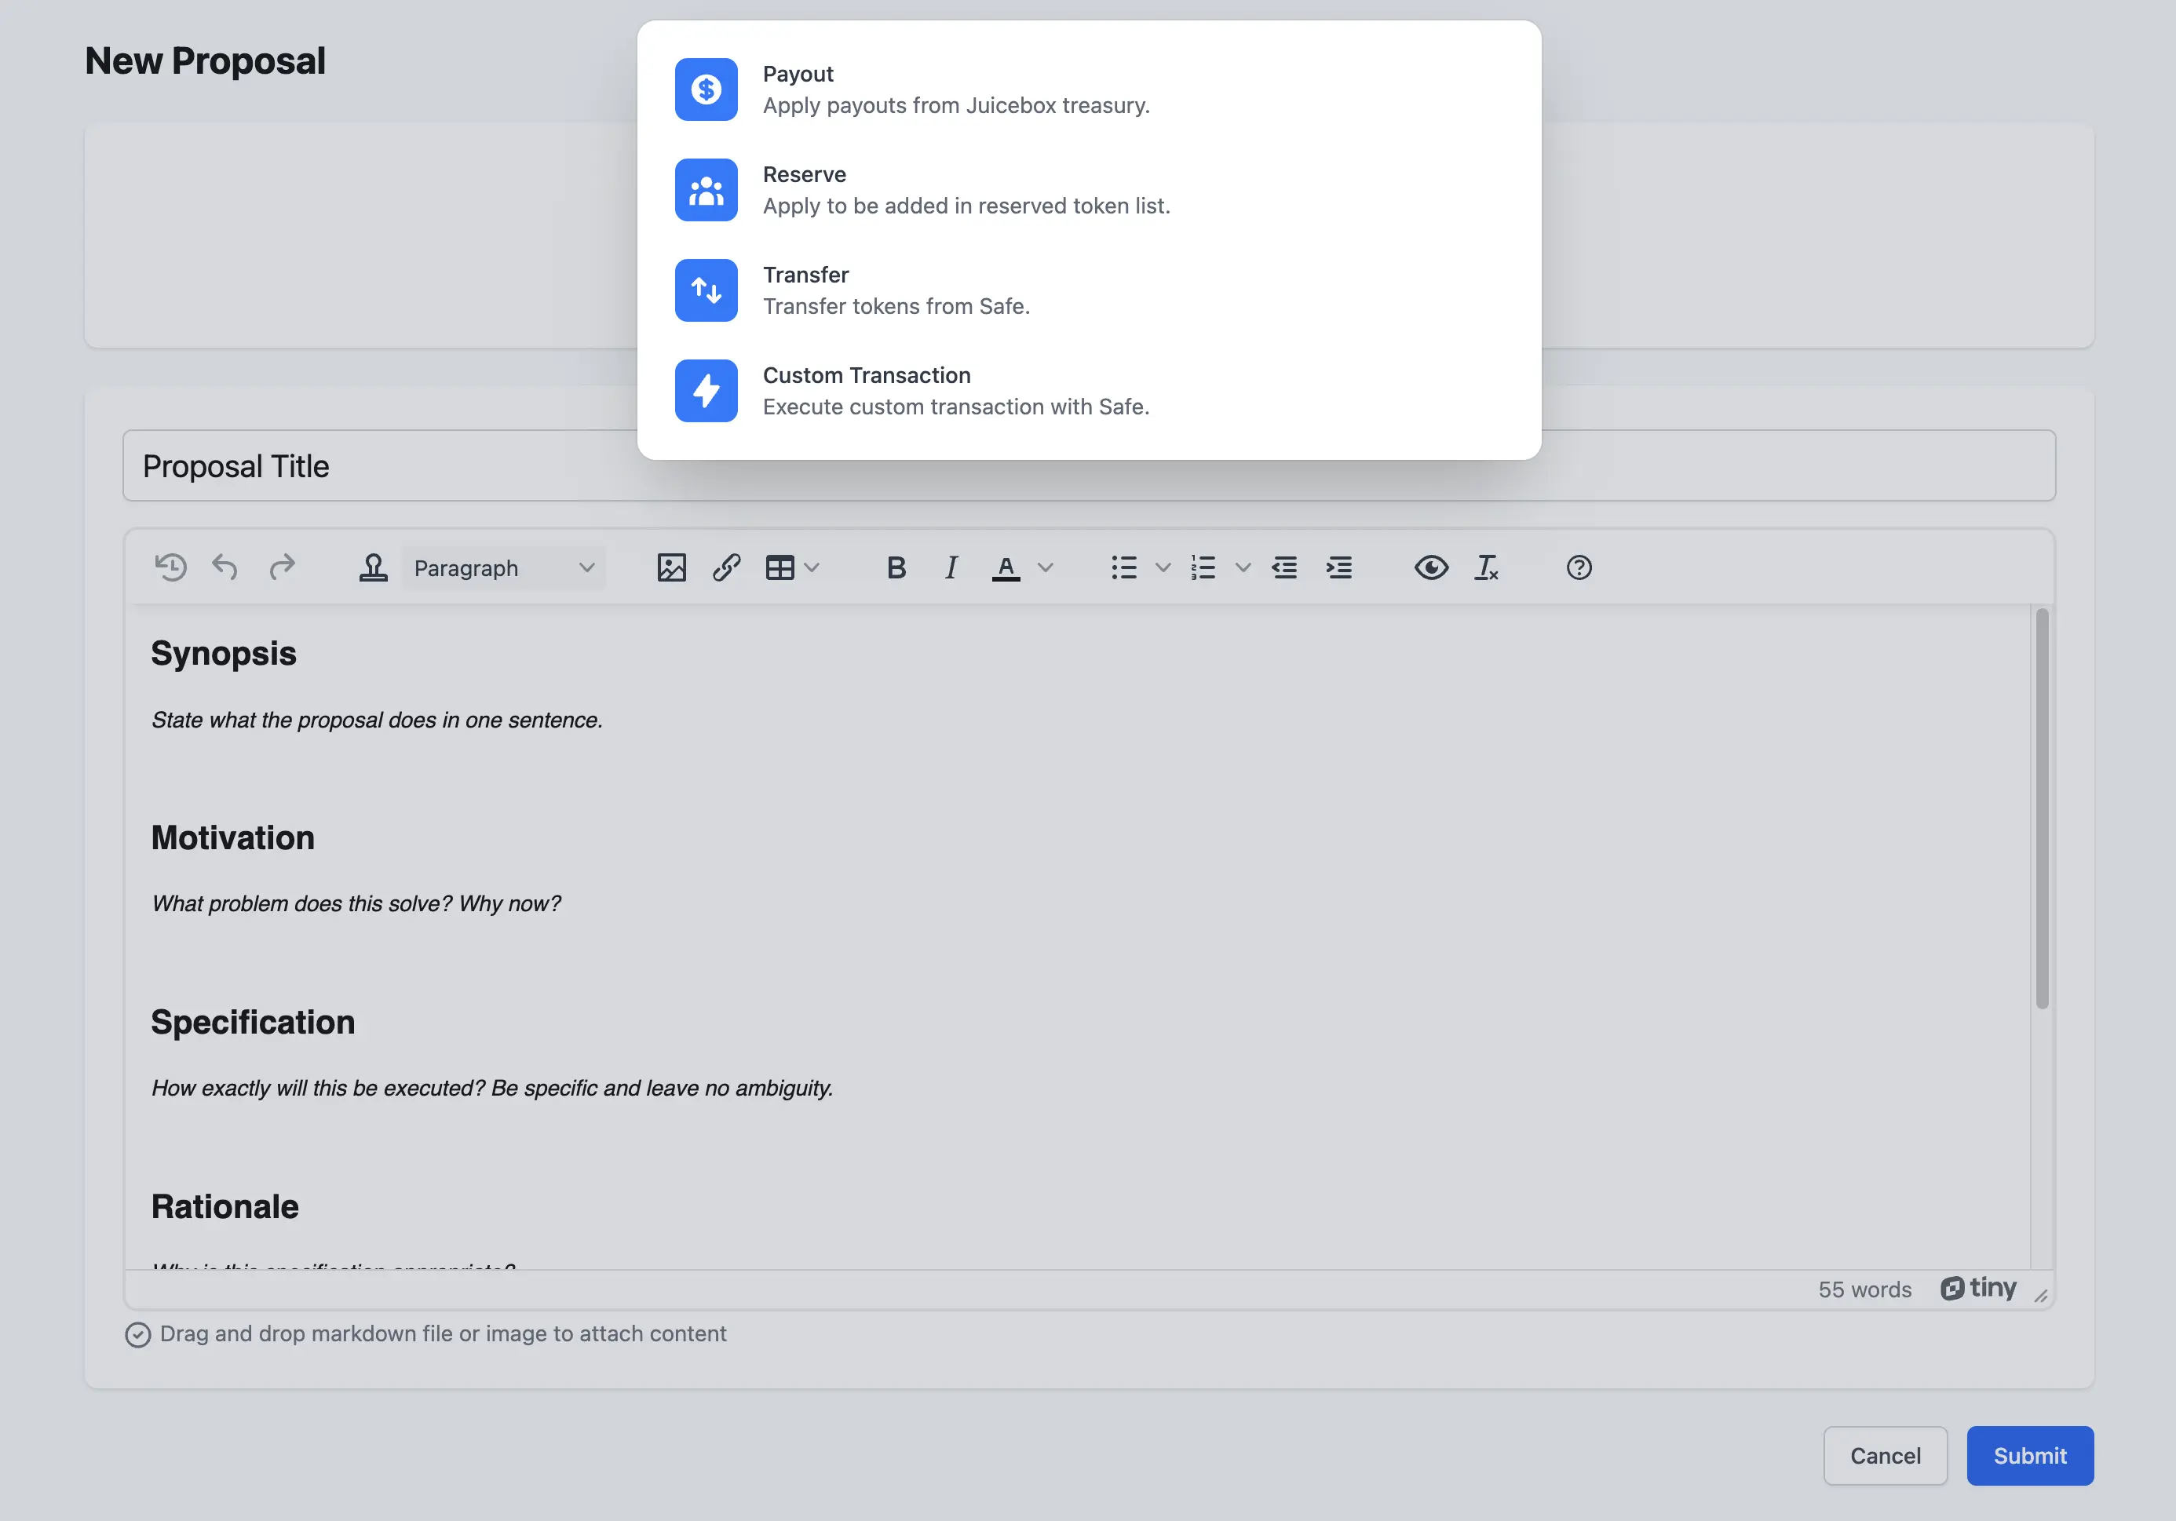Insert an image via toolbar icon
The image size is (2176, 1521).
coord(671,567)
